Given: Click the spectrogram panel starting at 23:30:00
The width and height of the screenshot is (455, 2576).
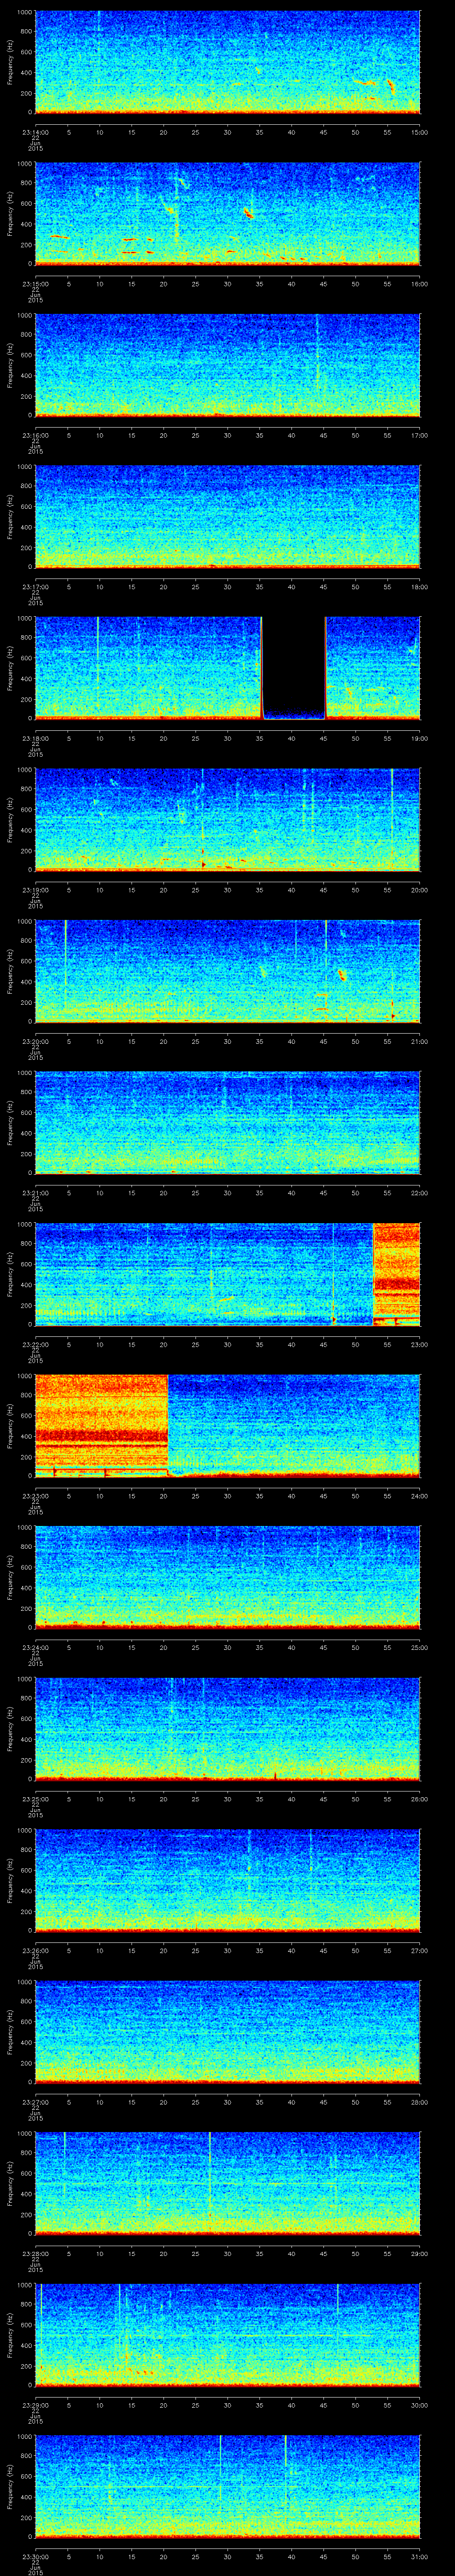Looking at the screenshot, I should point(228,2486).
